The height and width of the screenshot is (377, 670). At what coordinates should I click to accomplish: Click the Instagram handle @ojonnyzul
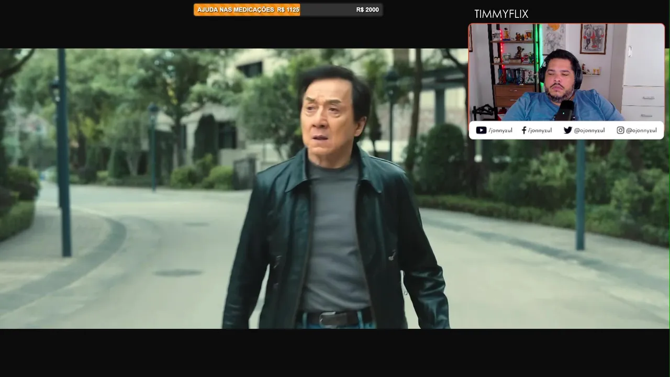point(641,130)
